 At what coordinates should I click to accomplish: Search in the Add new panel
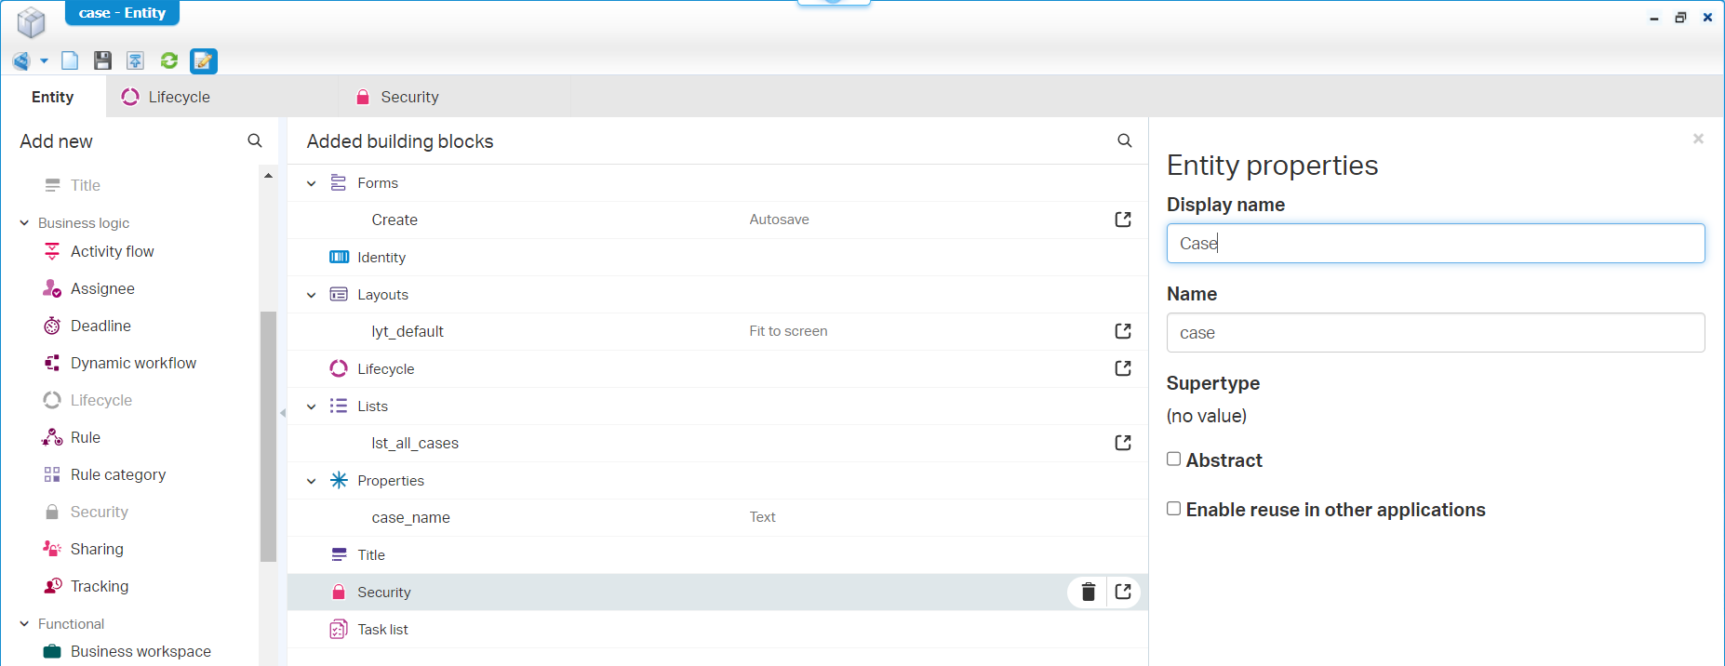pyautogui.click(x=255, y=141)
